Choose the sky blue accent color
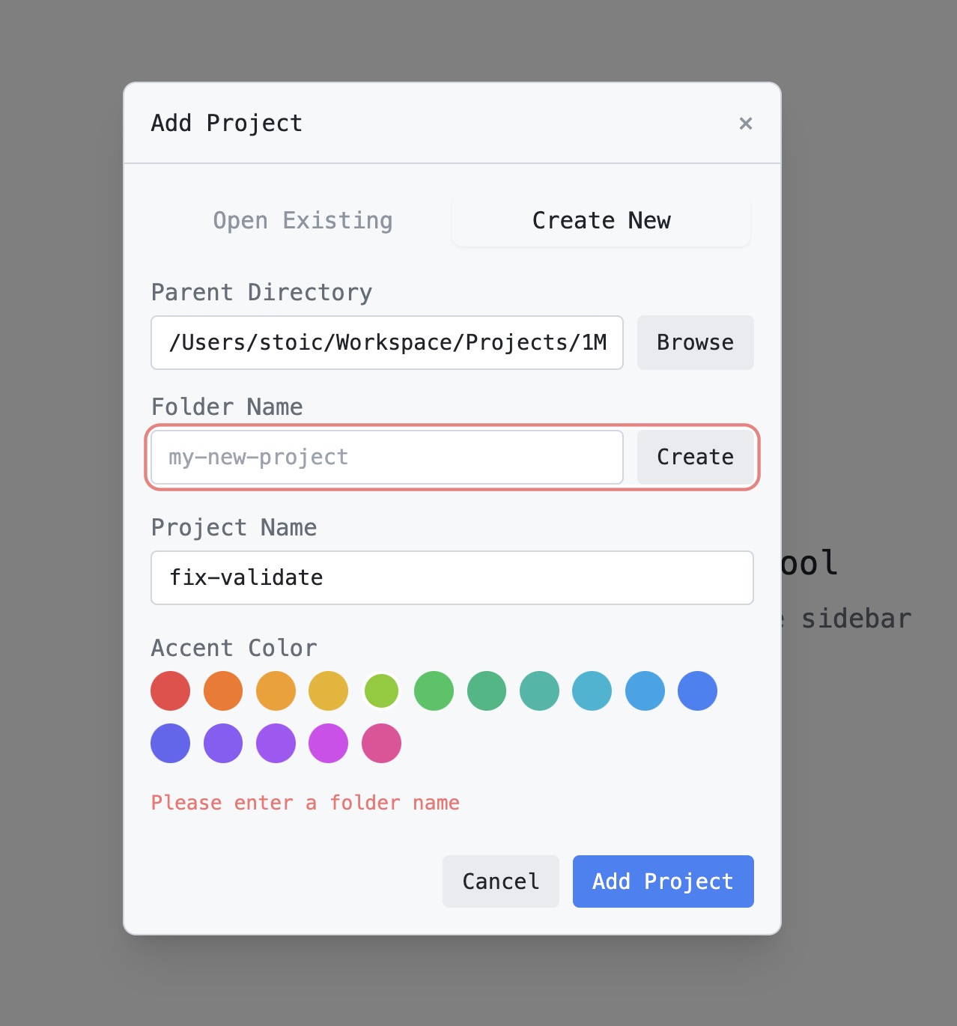 (645, 690)
